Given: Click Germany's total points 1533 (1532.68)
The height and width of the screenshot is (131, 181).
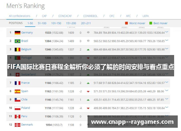Looking at the screenshot, I should [54, 33].
